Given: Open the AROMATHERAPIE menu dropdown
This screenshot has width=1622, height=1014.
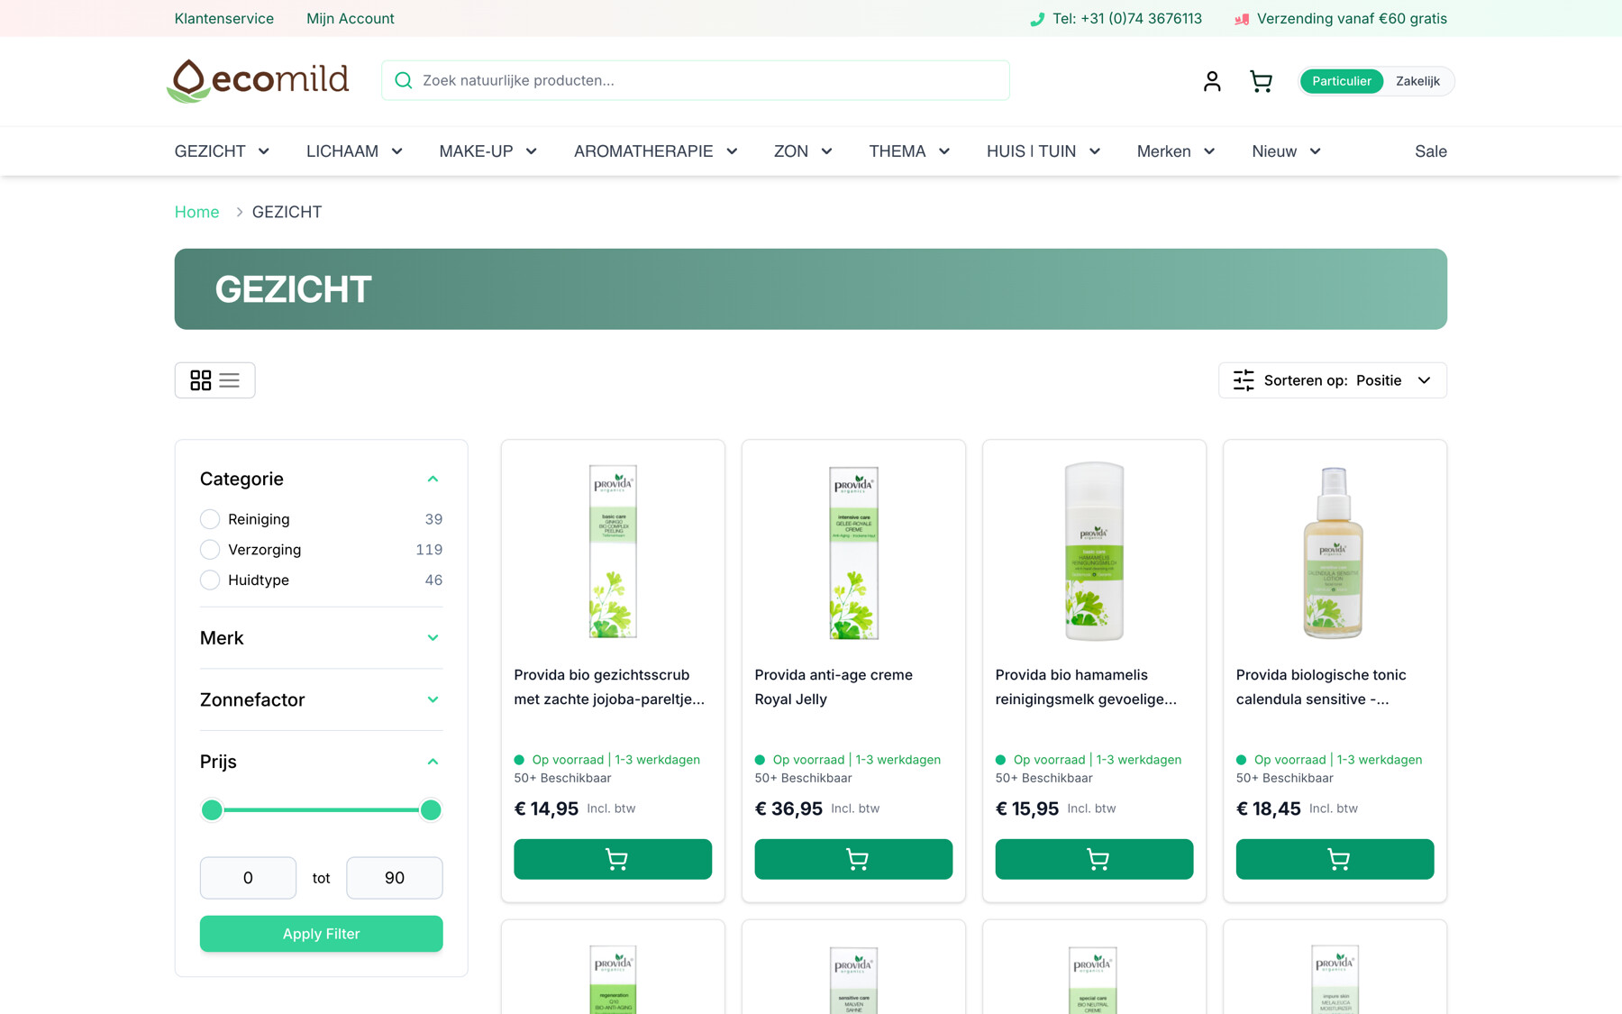Looking at the screenshot, I should click(655, 151).
